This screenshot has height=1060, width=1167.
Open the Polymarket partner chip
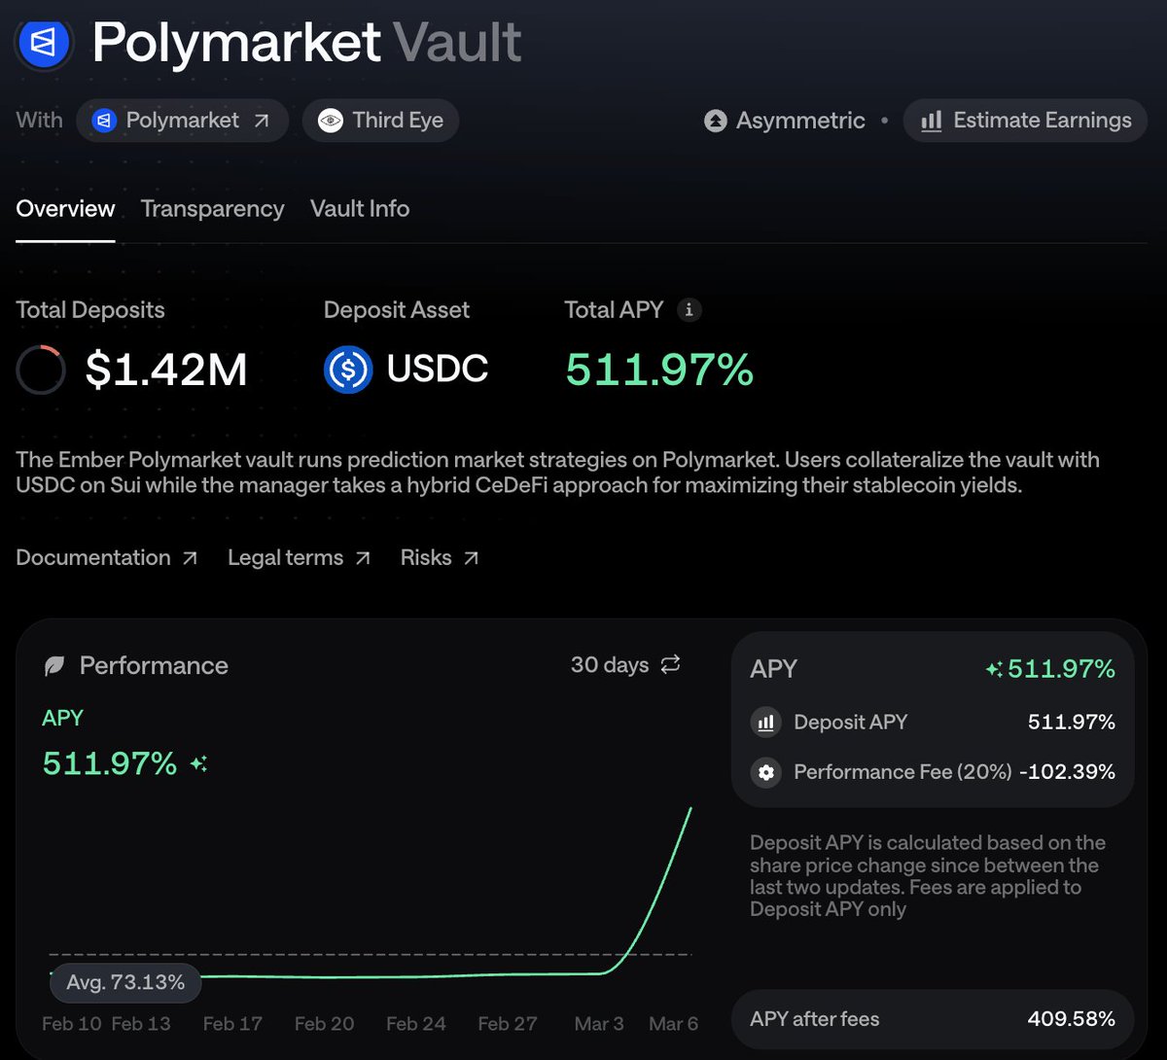coord(182,121)
